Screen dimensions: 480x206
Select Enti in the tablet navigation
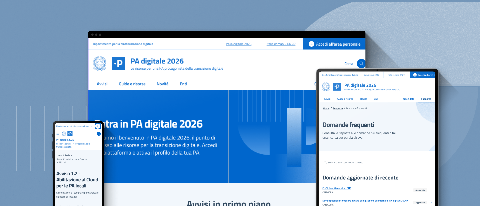pos(376,99)
